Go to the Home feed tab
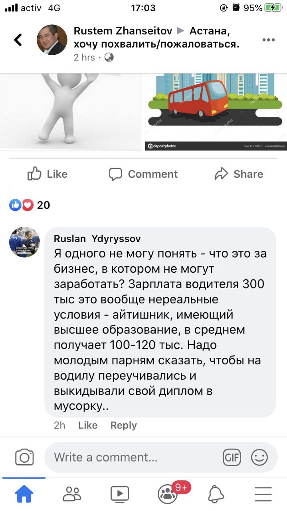Image resolution: width=287 pixels, height=511 pixels. [24, 494]
